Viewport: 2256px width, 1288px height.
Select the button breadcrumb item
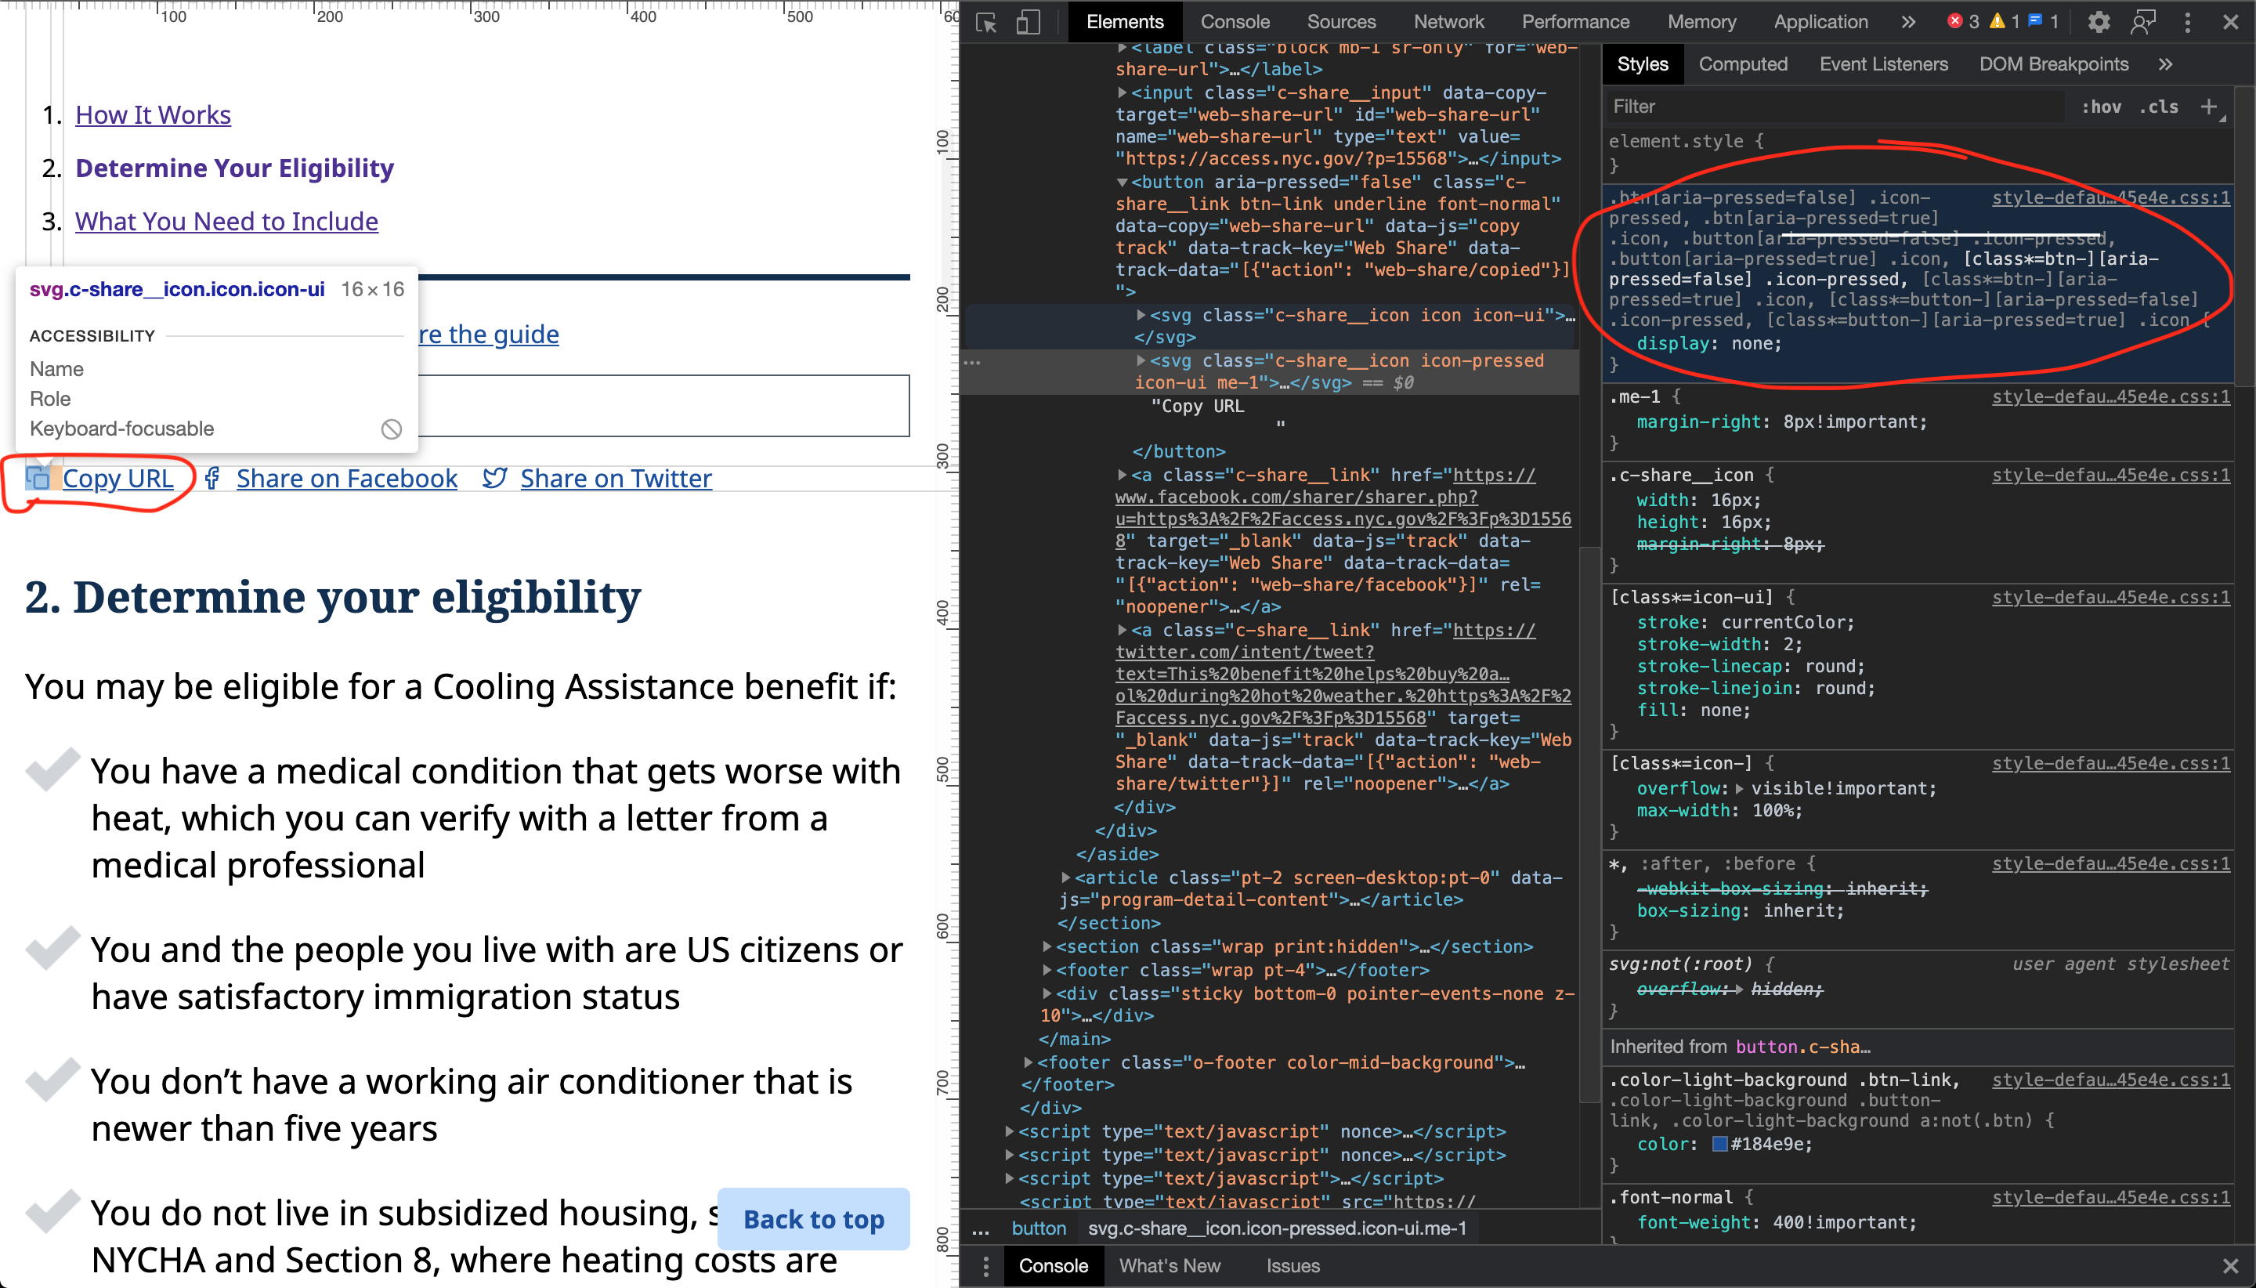(x=1038, y=1228)
